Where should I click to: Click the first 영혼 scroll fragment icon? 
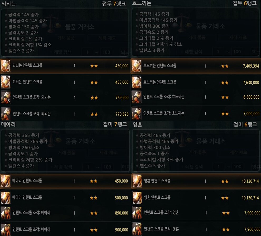(137, 213)
